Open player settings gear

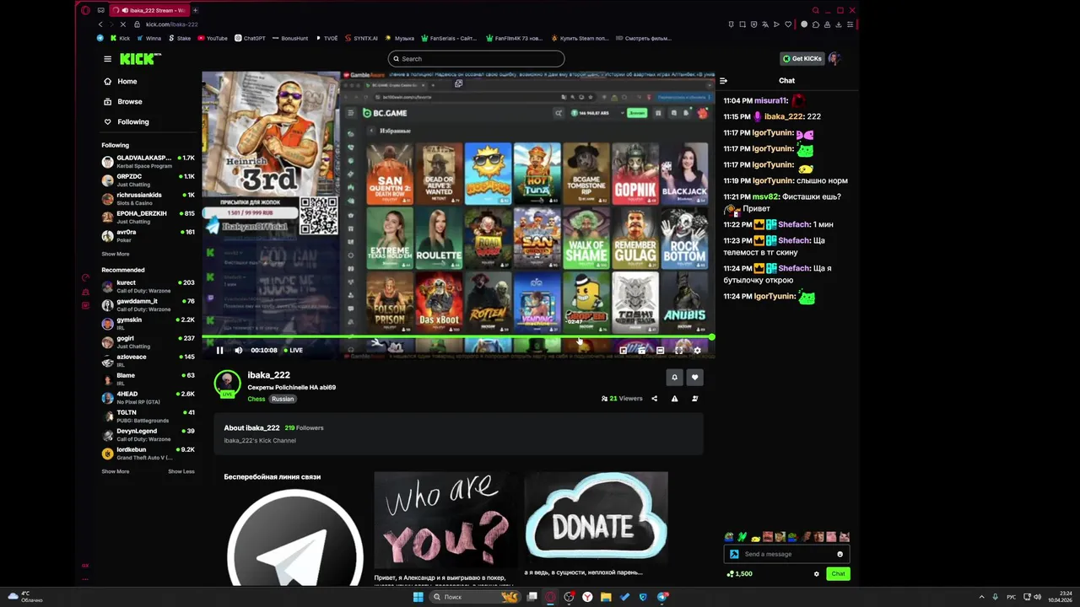pos(697,350)
